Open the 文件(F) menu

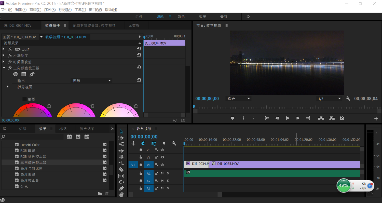tap(6, 10)
